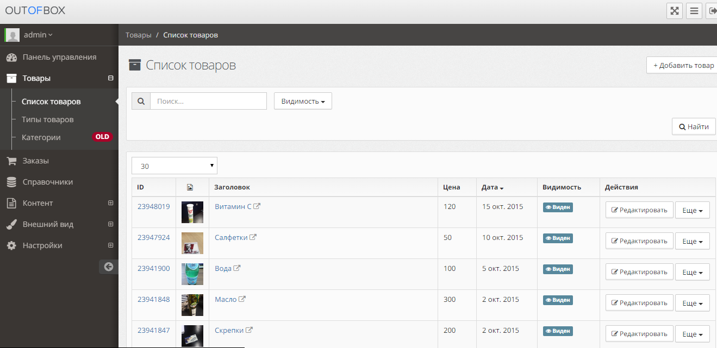
Task: Collapse the Товары menu expander
Action: click(x=111, y=78)
